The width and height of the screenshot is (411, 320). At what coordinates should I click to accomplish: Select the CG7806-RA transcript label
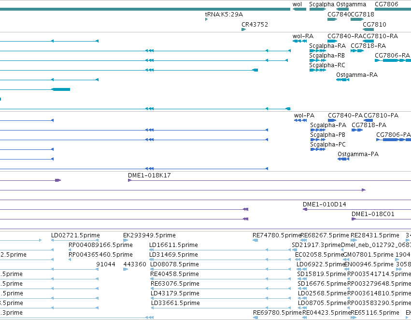392,56
